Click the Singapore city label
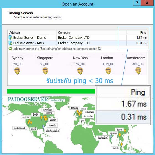 pos(45,58)
